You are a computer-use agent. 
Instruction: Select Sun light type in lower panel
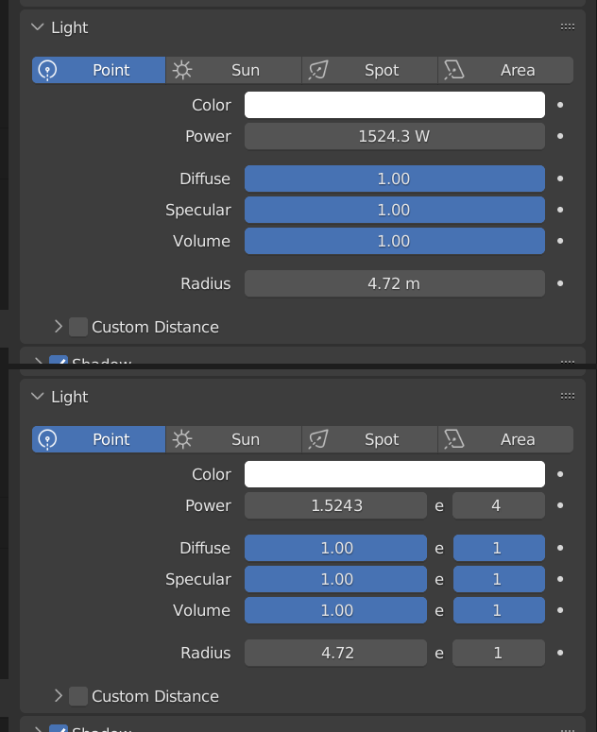click(233, 439)
